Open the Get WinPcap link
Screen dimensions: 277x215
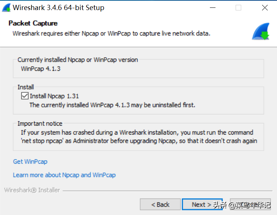click(30, 161)
